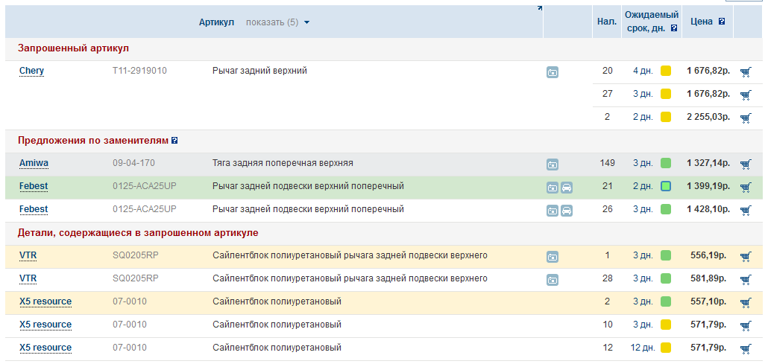Click the small arrow in Артикул header corner

pos(540,7)
